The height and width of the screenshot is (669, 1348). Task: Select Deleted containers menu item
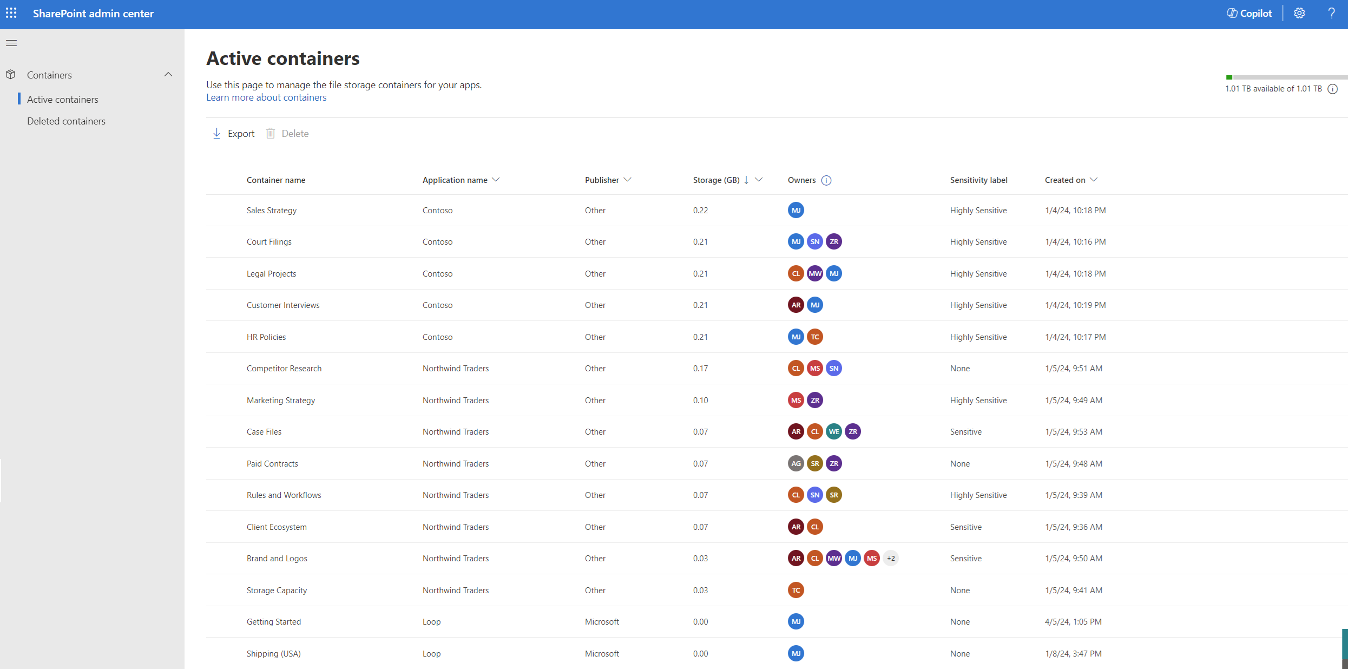click(66, 120)
